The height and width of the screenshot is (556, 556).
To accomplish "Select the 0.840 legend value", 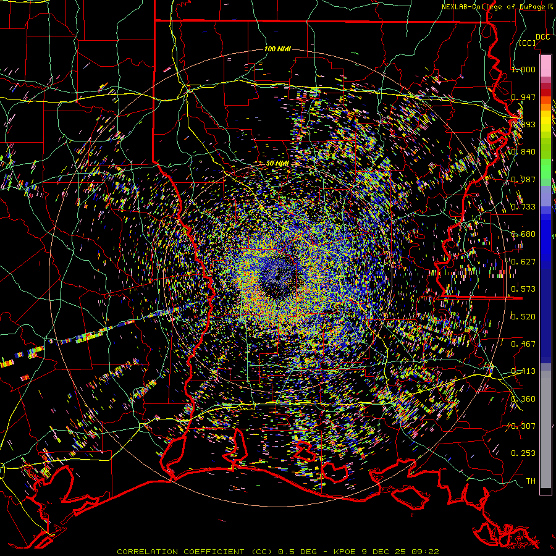I will click(x=523, y=152).
